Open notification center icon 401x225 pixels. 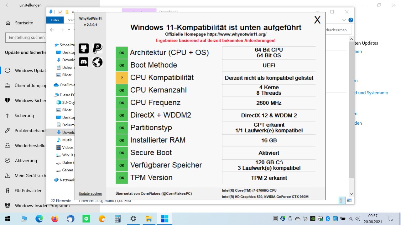390,219
